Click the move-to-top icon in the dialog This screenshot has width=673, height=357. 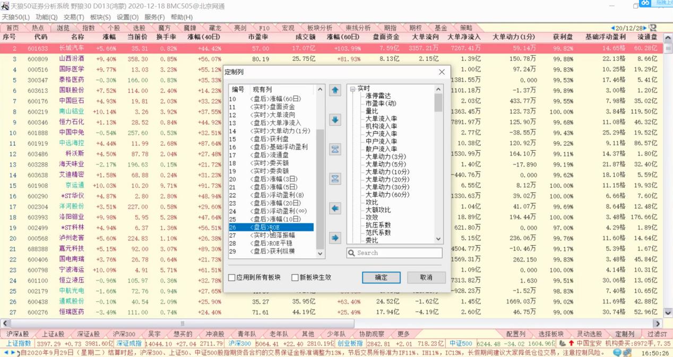[x=334, y=149]
